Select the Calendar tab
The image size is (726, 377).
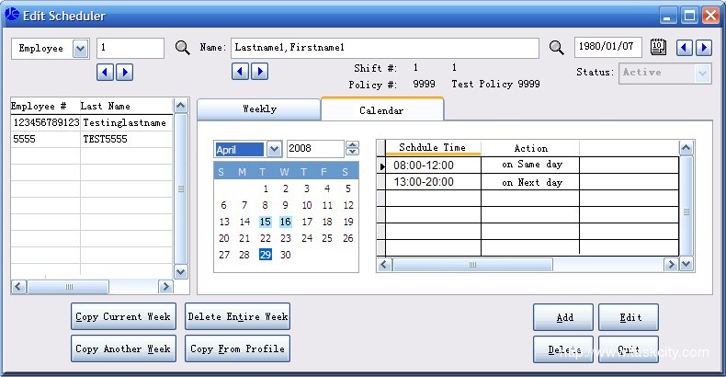(381, 109)
